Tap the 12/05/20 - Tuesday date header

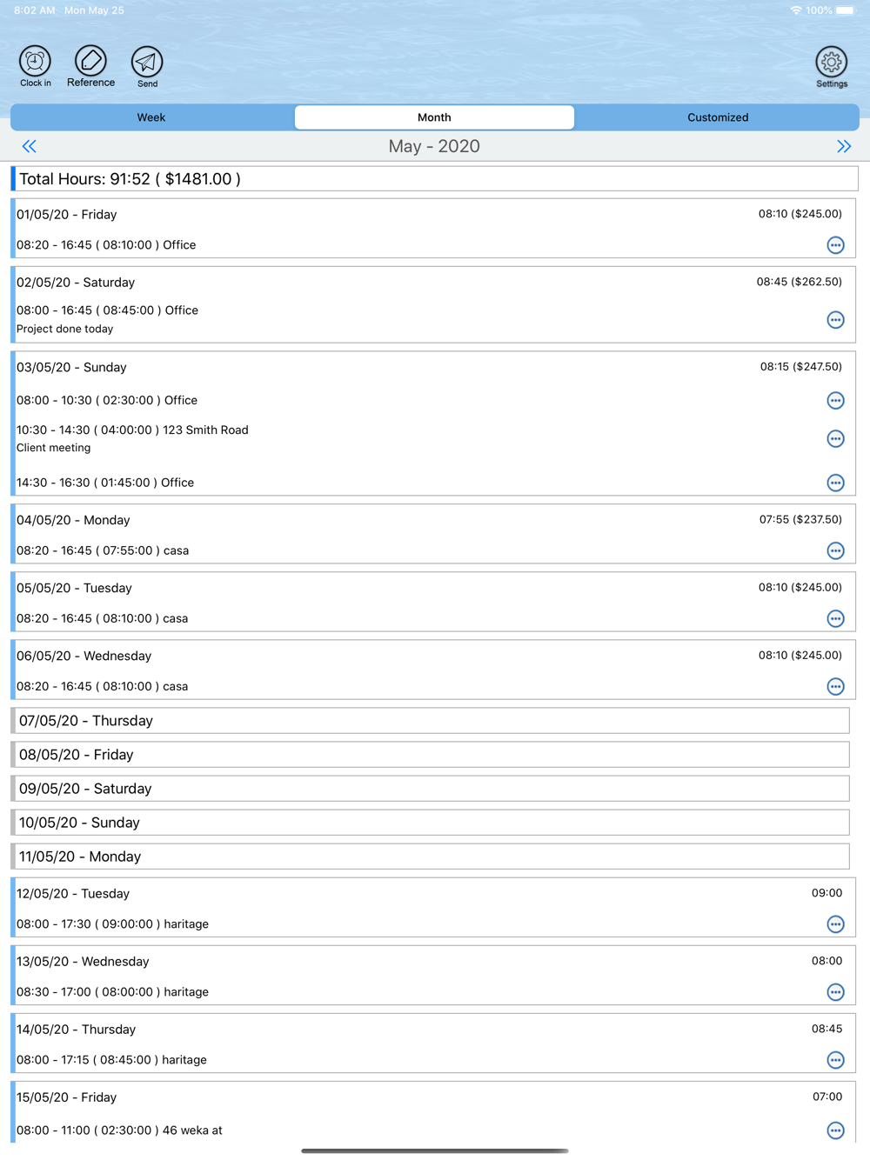pyautogui.click(x=73, y=894)
